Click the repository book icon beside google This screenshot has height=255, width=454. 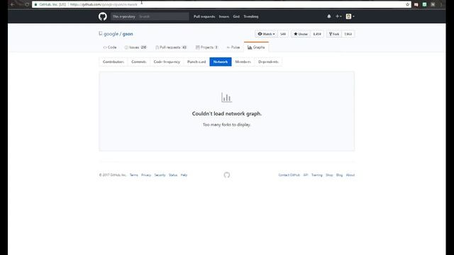click(101, 34)
